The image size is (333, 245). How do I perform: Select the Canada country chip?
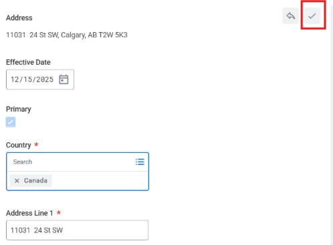tap(31, 180)
